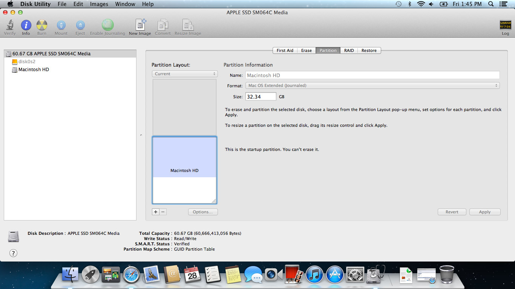Switch to the Erase tab
The width and height of the screenshot is (515, 289).
307,50
